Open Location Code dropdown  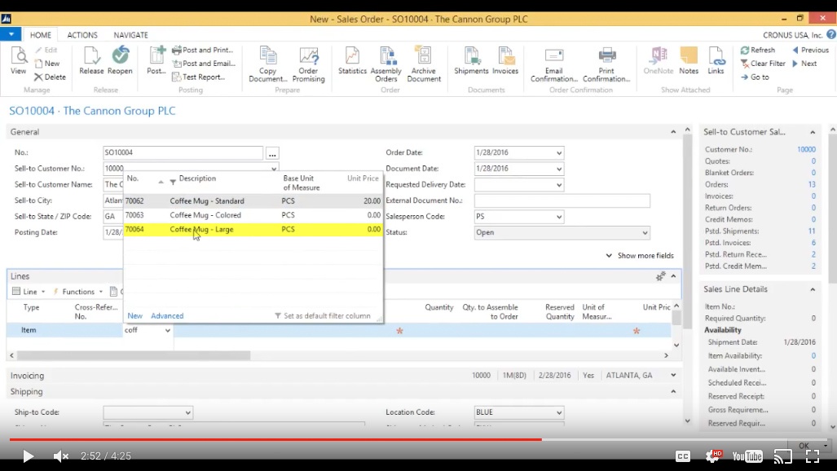559,412
